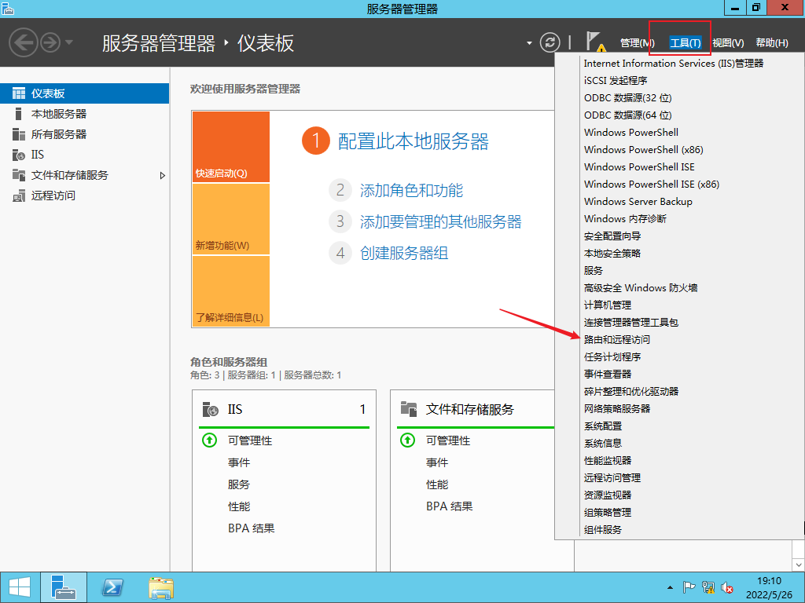Open the notifications flag
The image size is (805, 603).
click(x=596, y=42)
